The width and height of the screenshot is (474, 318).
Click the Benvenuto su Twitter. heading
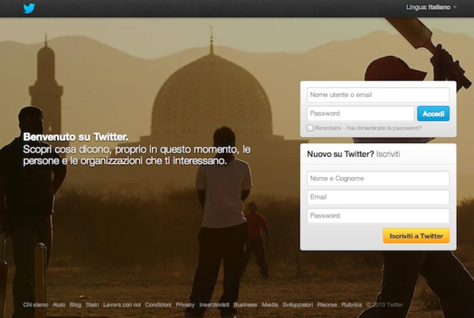pyautogui.click(x=76, y=137)
